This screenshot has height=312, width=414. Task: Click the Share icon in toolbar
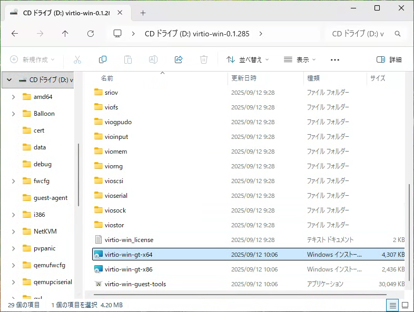click(179, 59)
